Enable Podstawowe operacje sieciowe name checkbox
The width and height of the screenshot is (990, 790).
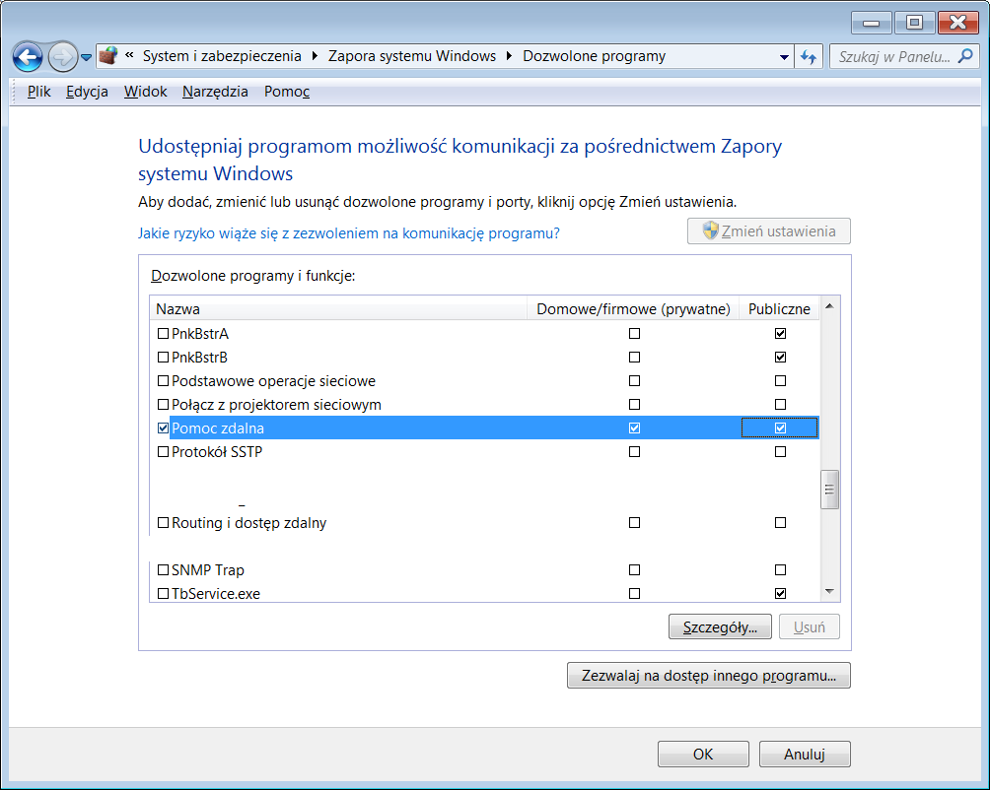click(163, 381)
